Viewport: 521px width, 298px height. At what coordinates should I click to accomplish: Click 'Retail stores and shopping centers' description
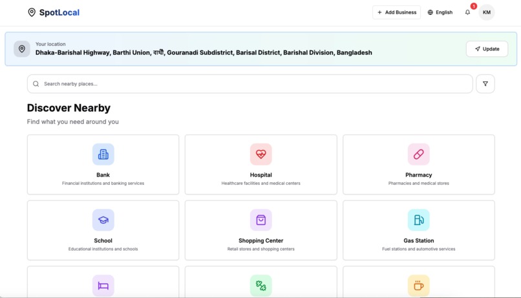pos(261,249)
